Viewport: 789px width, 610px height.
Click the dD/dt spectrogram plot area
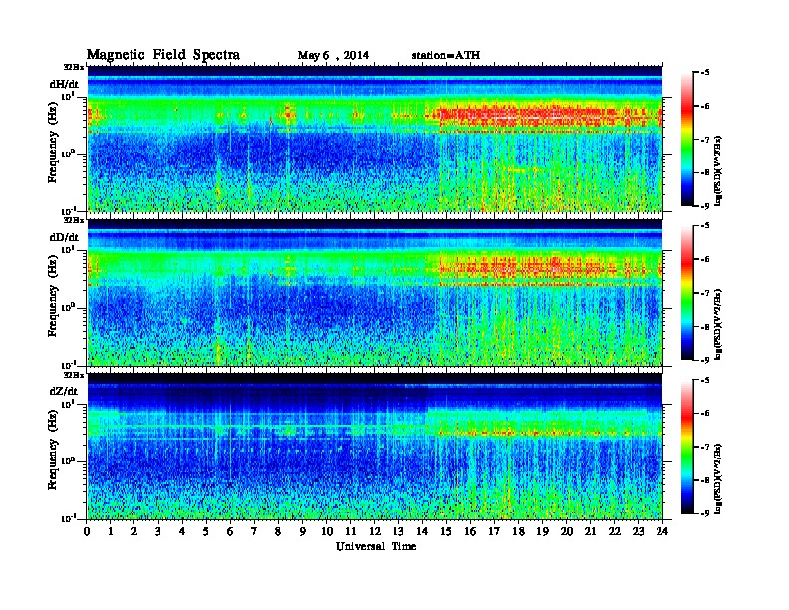[x=375, y=292]
